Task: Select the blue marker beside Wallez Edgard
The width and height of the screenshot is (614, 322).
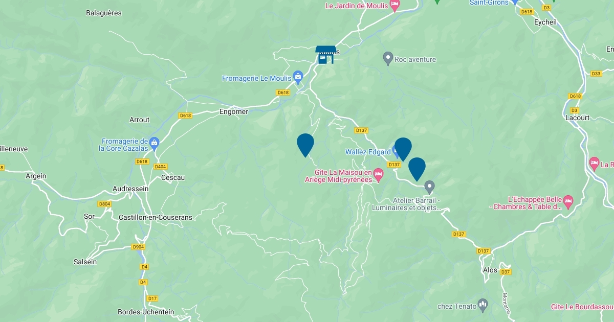Action: tap(403, 149)
